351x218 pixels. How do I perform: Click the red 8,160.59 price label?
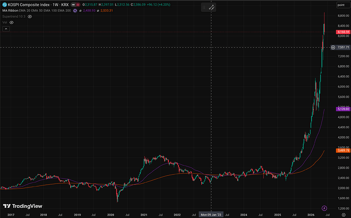click(343, 32)
